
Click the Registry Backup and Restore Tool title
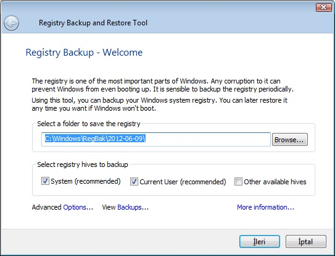click(93, 23)
